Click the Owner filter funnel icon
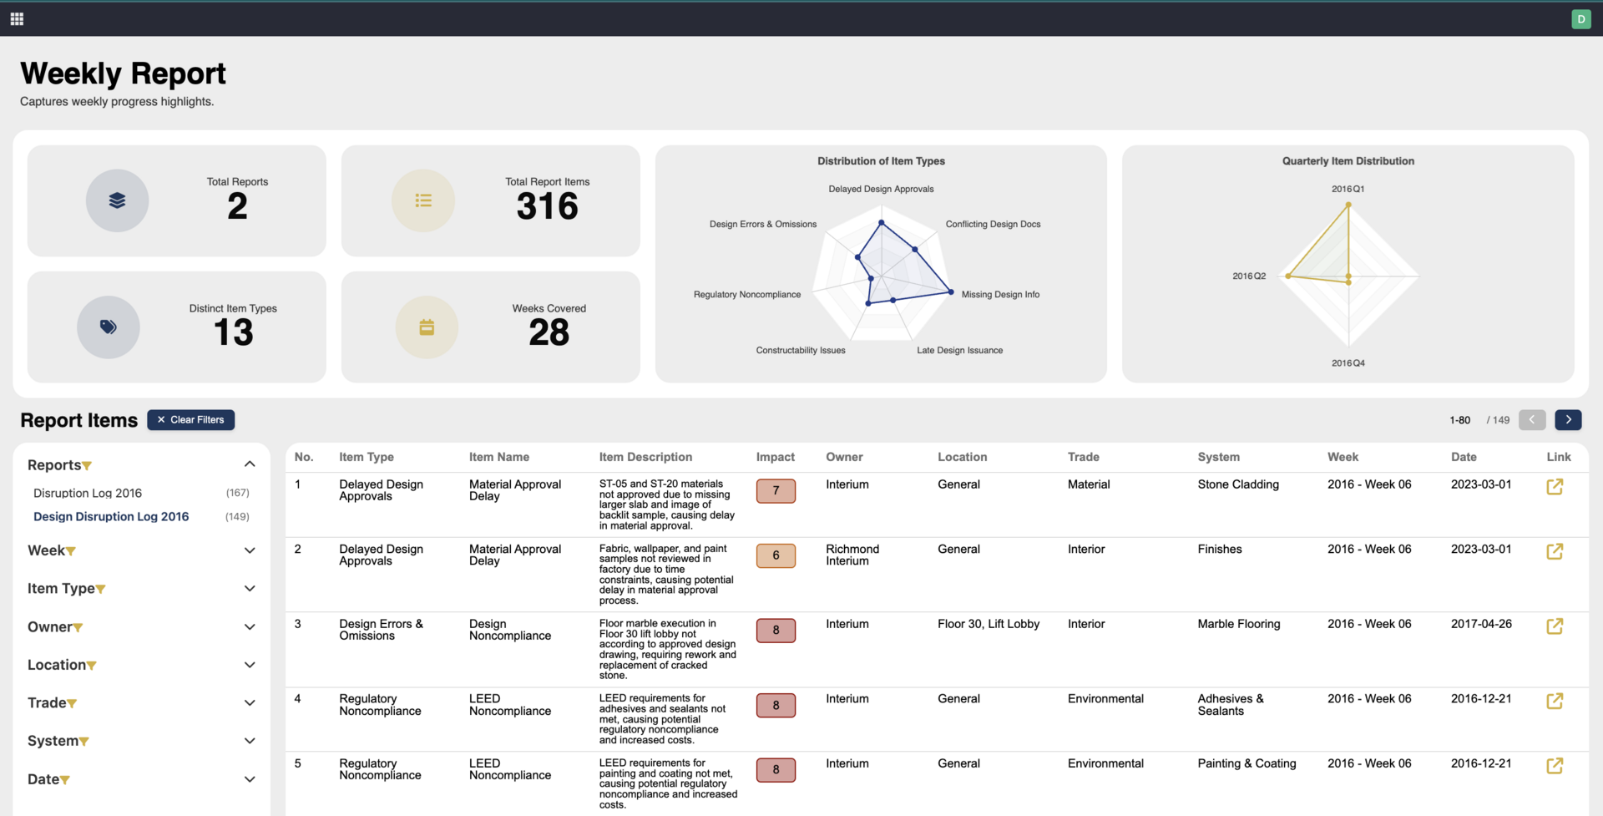This screenshot has height=816, width=1603. (x=78, y=628)
